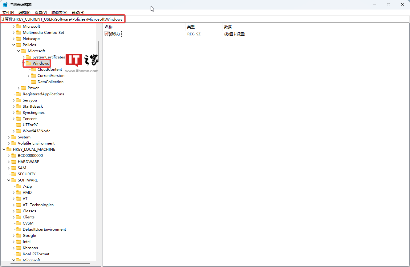410x267 pixels.
Task: Click the Registry Editor app icon in title bar
Action: click(x=5, y=5)
